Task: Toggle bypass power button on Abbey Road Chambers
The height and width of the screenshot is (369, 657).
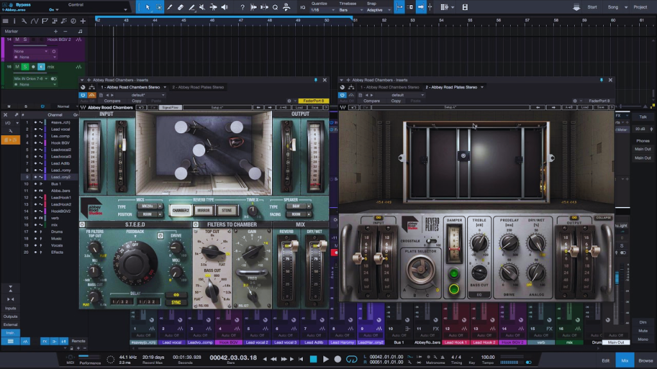Action: [83, 94]
